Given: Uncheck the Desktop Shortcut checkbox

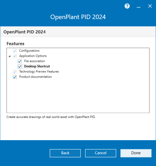Looking at the screenshot, I should click(x=20, y=67).
